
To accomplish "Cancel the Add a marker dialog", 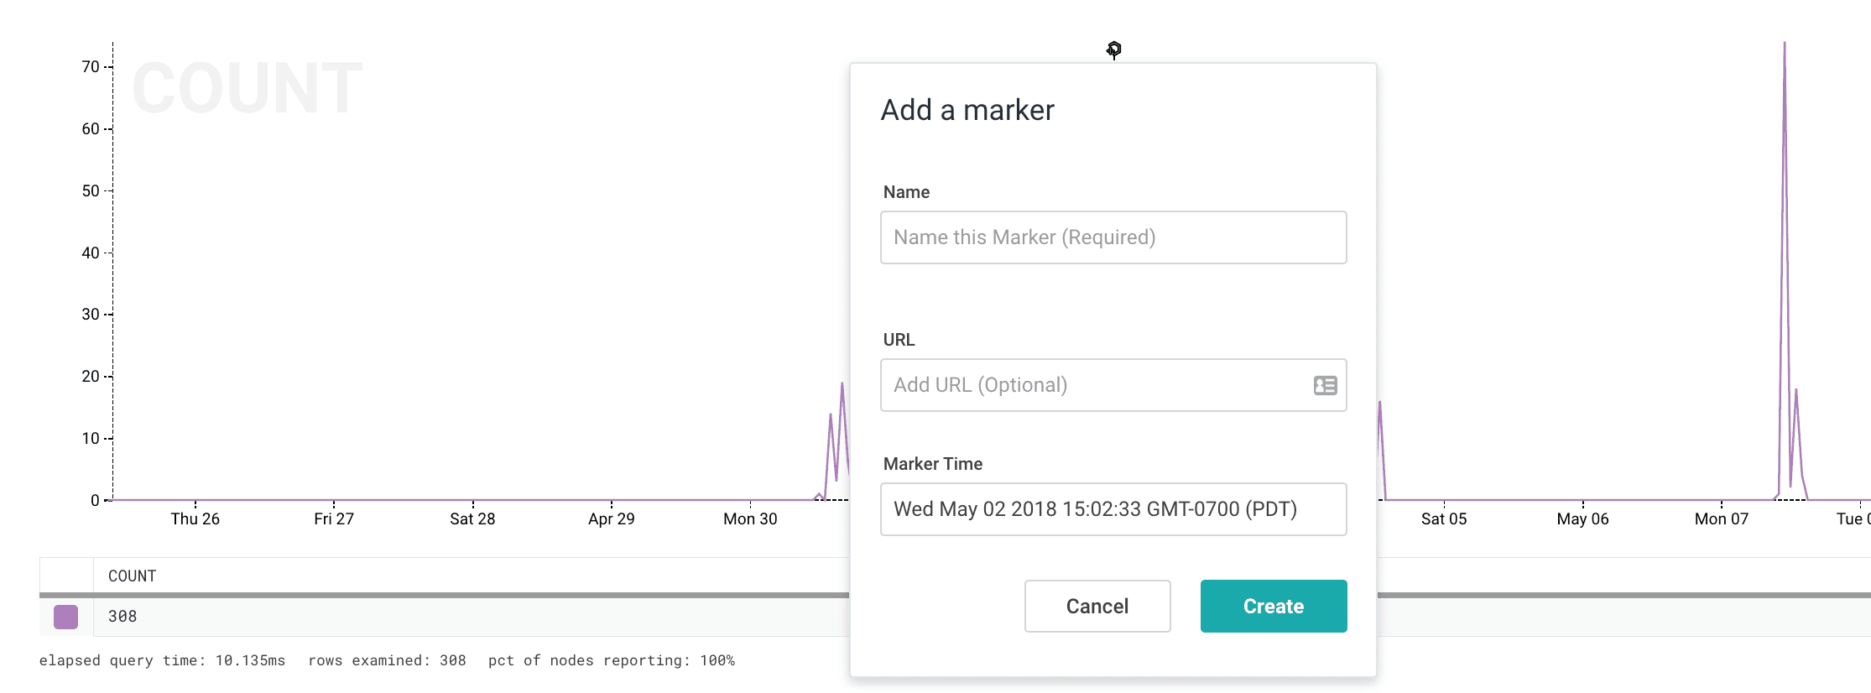I will (x=1097, y=606).
